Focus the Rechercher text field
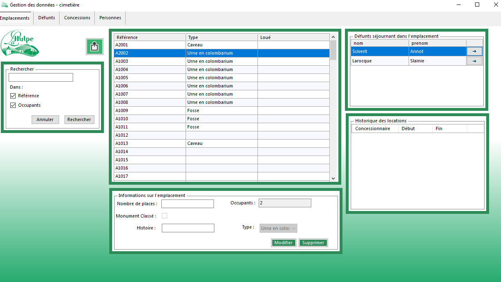Viewport: 501px width, 282px height. click(x=41, y=78)
